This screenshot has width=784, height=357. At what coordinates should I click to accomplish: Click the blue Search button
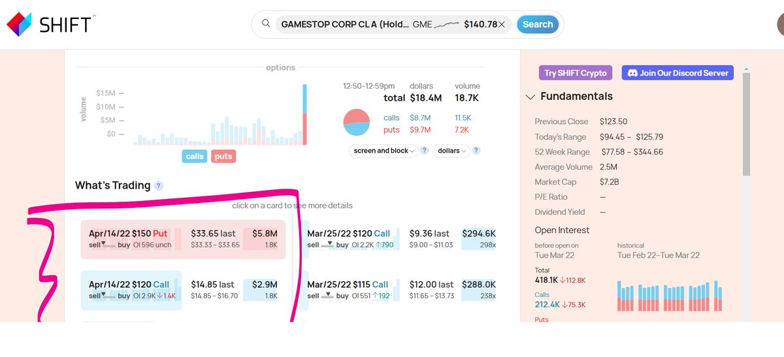click(538, 24)
